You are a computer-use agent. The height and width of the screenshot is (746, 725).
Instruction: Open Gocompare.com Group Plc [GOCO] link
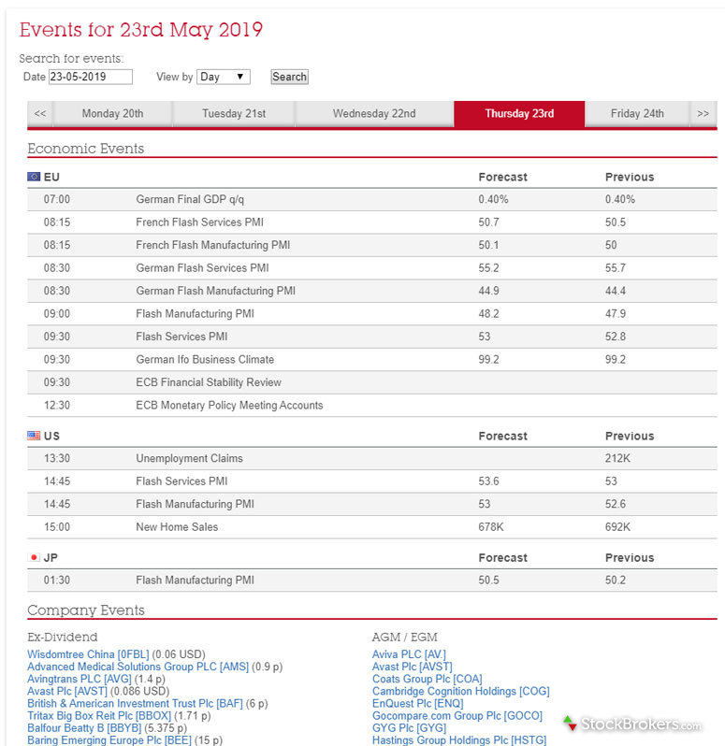point(457,716)
